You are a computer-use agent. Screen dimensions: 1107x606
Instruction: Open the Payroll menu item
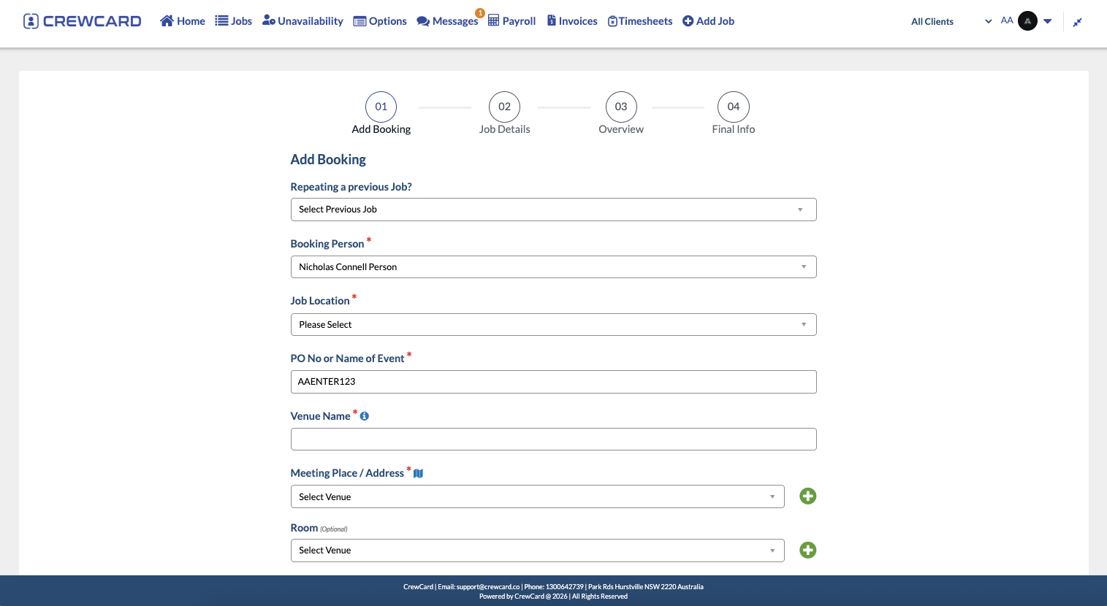click(x=512, y=21)
